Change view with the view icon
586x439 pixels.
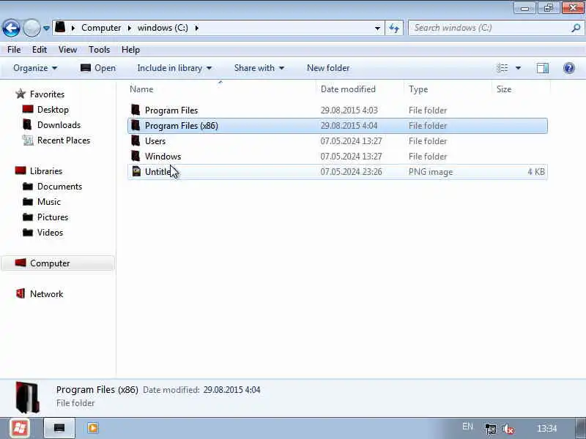502,68
